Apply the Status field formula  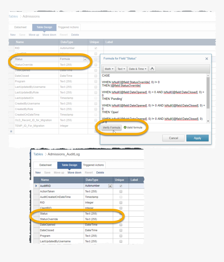tap(197, 138)
